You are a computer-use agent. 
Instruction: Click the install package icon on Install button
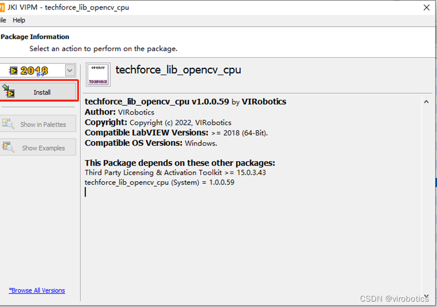click(9, 91)
